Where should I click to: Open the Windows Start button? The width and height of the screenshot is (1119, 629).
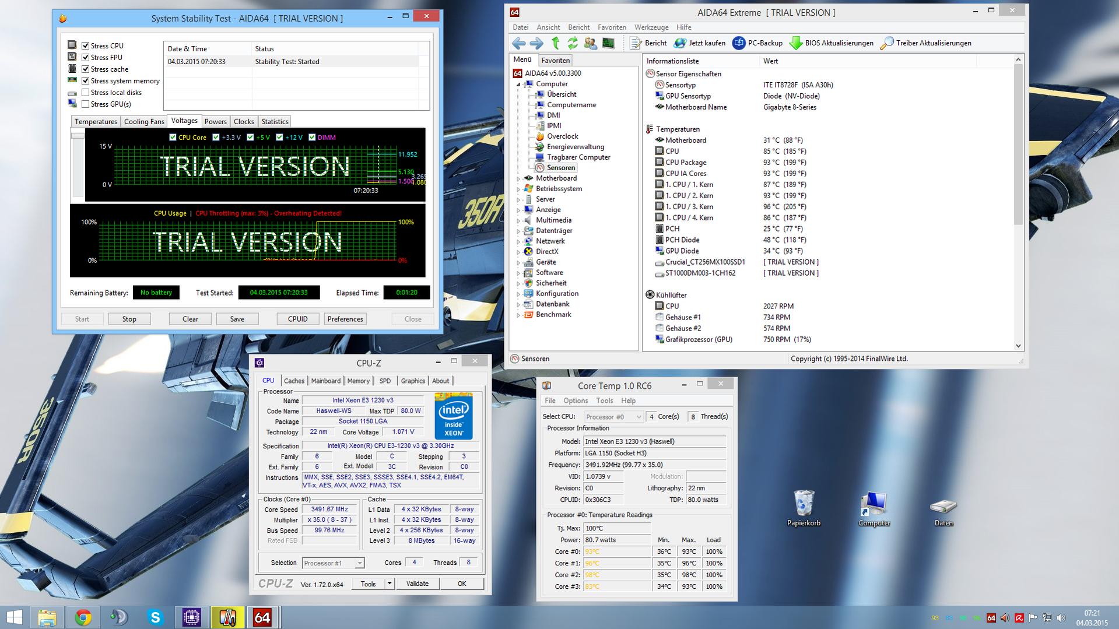coord(14,617)
